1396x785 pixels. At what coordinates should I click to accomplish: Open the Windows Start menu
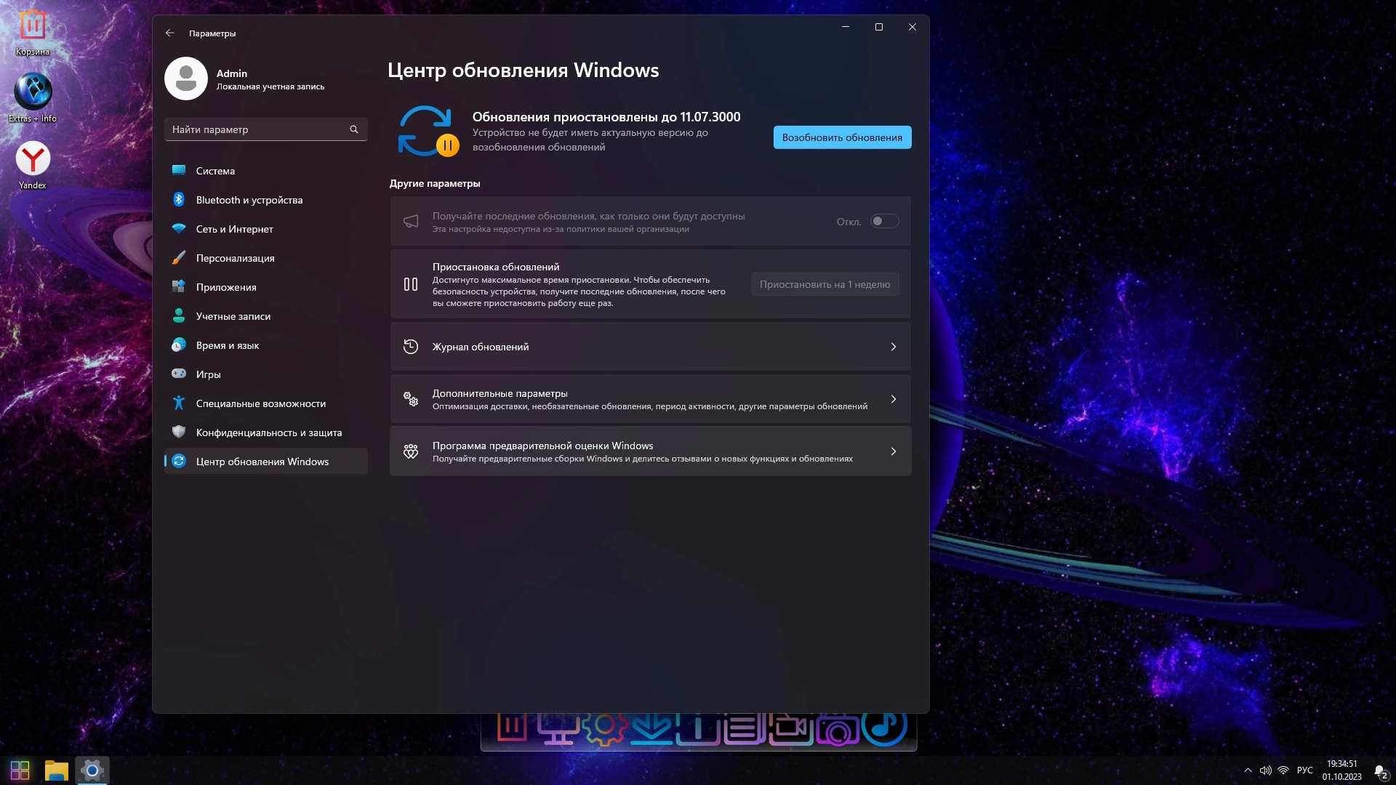tap(20, 770)
